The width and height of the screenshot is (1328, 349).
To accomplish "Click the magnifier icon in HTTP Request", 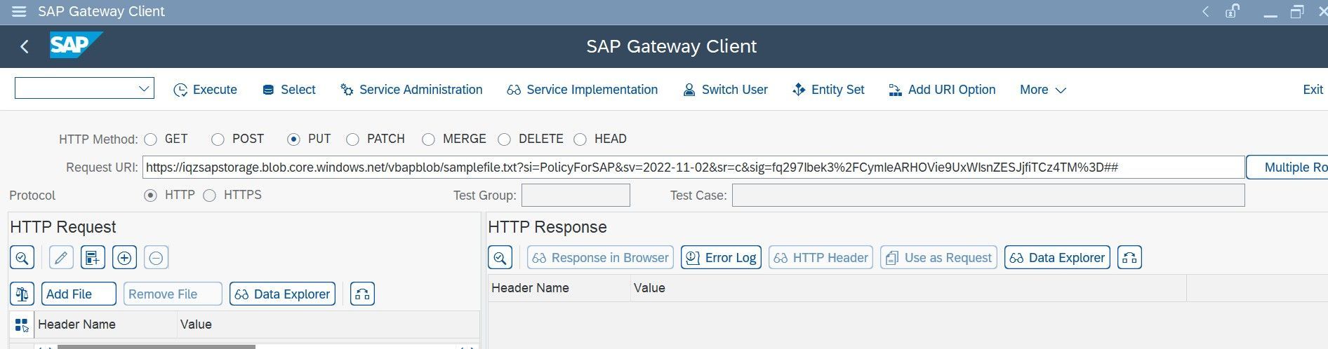I will click(22, 258).
